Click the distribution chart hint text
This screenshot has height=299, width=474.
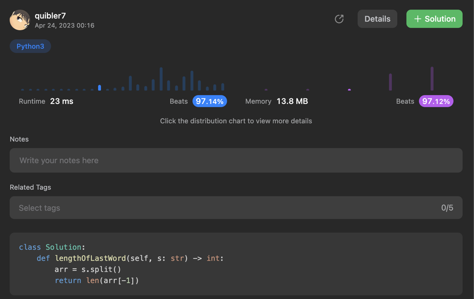[x=236, y=121]
